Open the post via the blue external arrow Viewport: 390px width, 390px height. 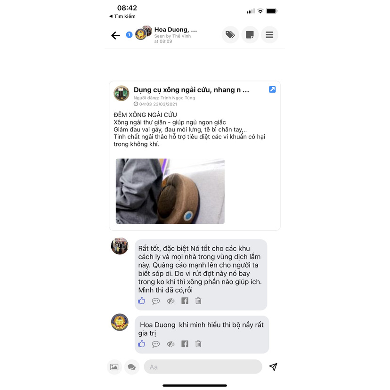click(272, 89)
